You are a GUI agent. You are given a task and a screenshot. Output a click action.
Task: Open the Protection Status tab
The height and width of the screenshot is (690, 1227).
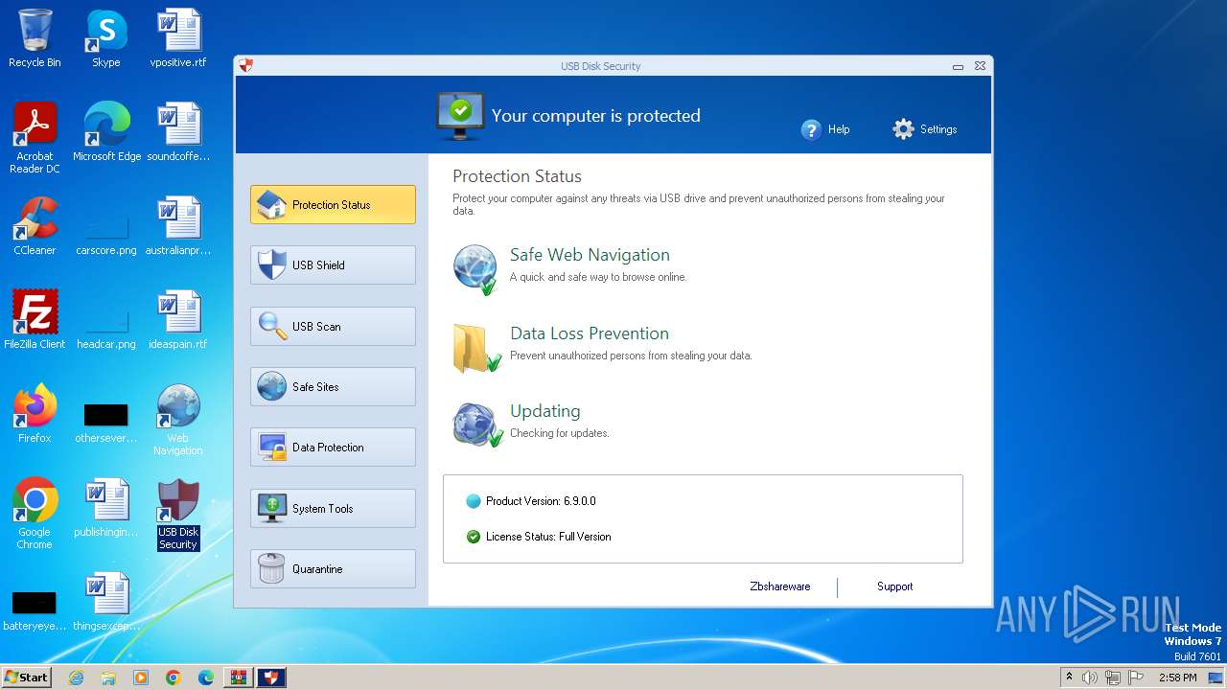(333, 204)
